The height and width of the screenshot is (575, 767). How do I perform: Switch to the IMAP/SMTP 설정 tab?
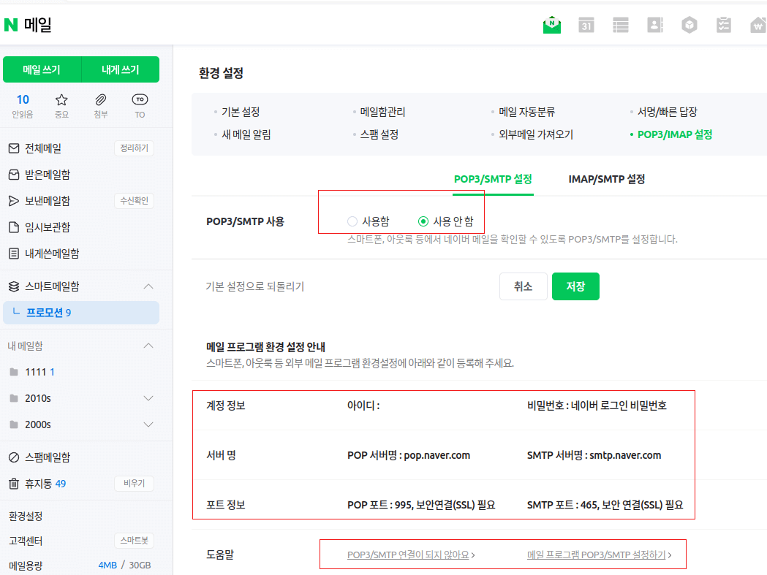pyautogui.click(x=605, y=178)
